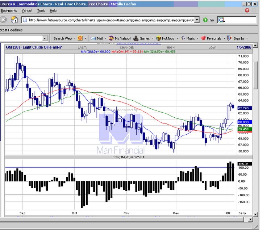
Task: Click the Google search input field
Action: [x=241, y=20]
